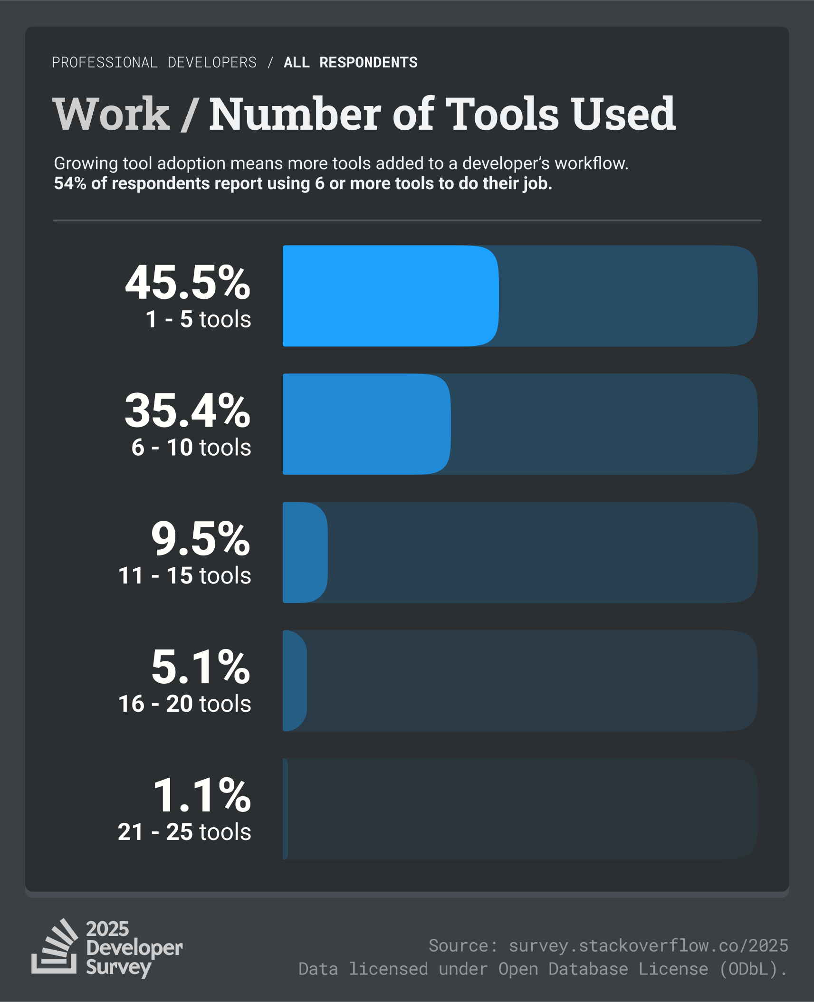
Task: Click the 21 - 25 tools bar track
Action: [x=520, y=809]
